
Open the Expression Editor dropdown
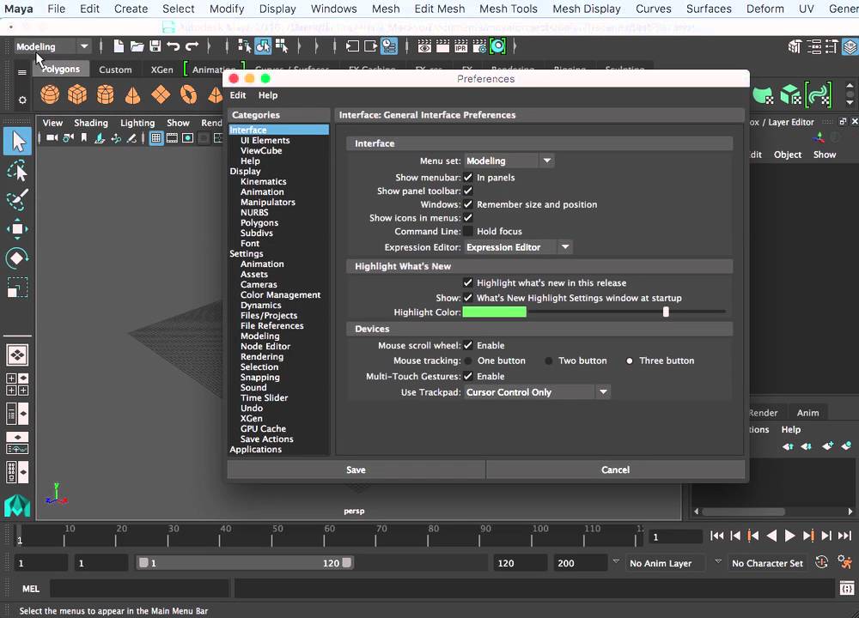pos(518,247)
